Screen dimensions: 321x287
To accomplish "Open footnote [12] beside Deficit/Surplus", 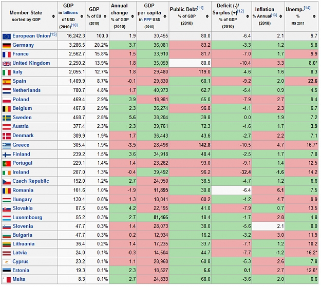I will (240, 11).
